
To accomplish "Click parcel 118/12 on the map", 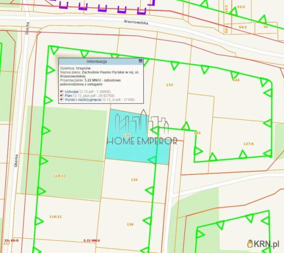I will point(55,217).
